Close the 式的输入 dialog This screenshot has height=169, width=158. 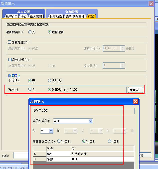tap(136, 101)
